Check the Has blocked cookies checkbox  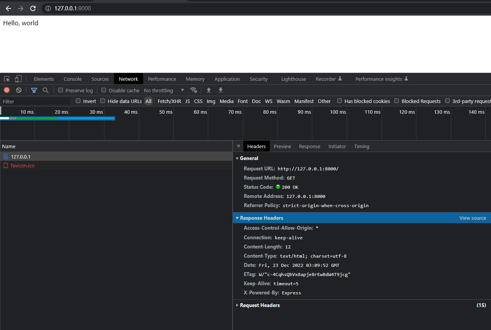point(339,101)
